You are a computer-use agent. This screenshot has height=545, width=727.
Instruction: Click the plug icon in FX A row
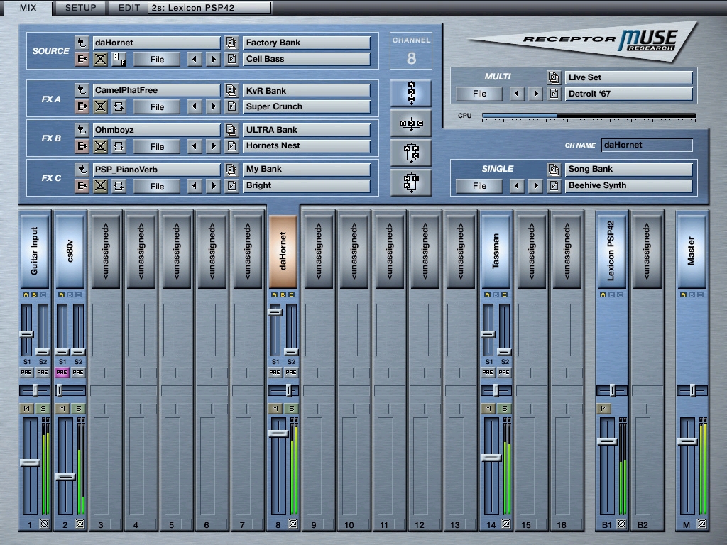click(x=82, y=90)
